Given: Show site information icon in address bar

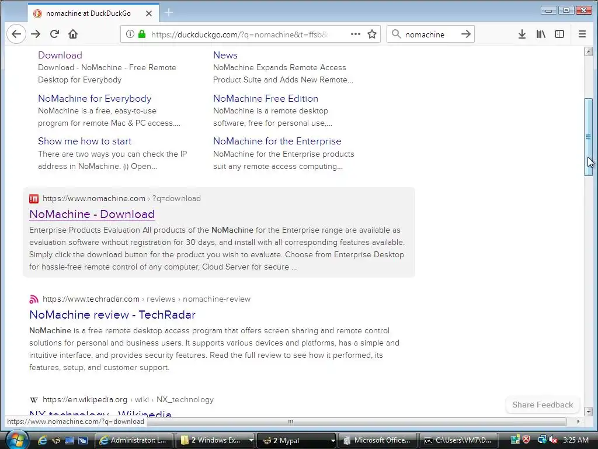Looking at the screenshot, I should point(130,34).
